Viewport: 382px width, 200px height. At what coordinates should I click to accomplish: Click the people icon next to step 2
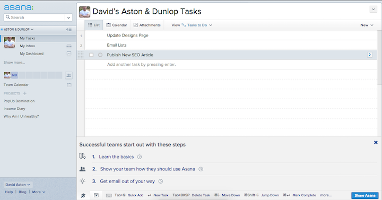tap(83, 169)
